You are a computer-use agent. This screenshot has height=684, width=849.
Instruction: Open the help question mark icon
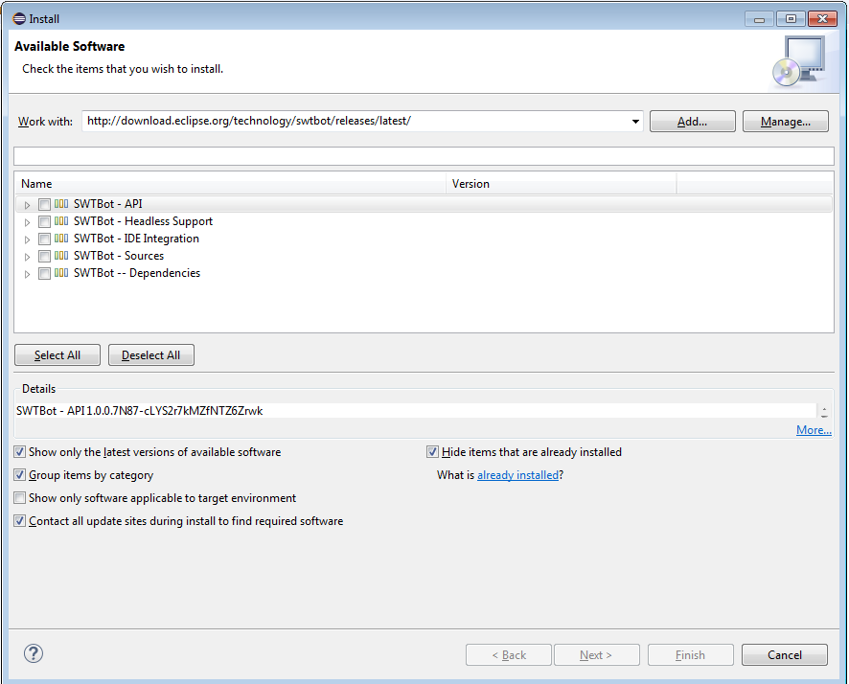tap(33, 653)
